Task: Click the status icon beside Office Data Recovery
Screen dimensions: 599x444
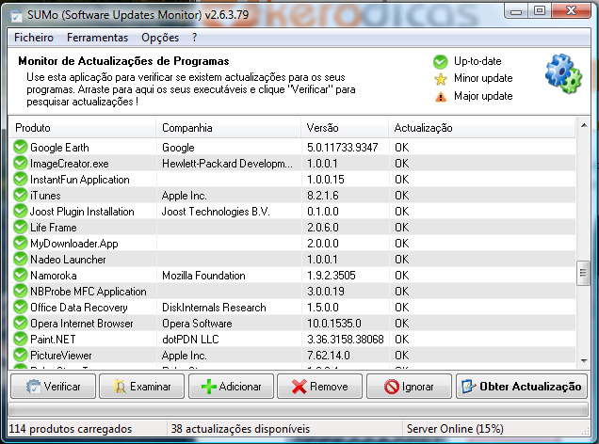Action: coord(20,308)
